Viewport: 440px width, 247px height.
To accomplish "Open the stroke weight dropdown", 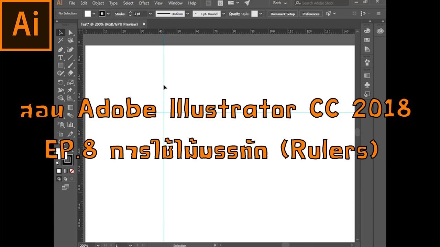I will pos(150,14).
